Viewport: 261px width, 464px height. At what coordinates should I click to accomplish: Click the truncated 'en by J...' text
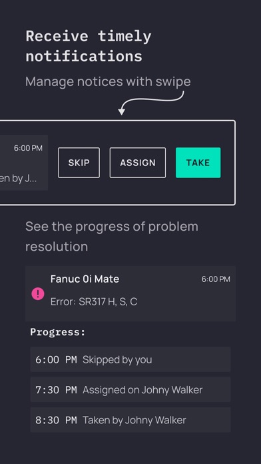coord(19,179)
